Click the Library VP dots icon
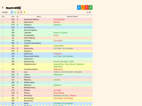The height and width of the screenshot is (106, 142). tap(17, 74)
